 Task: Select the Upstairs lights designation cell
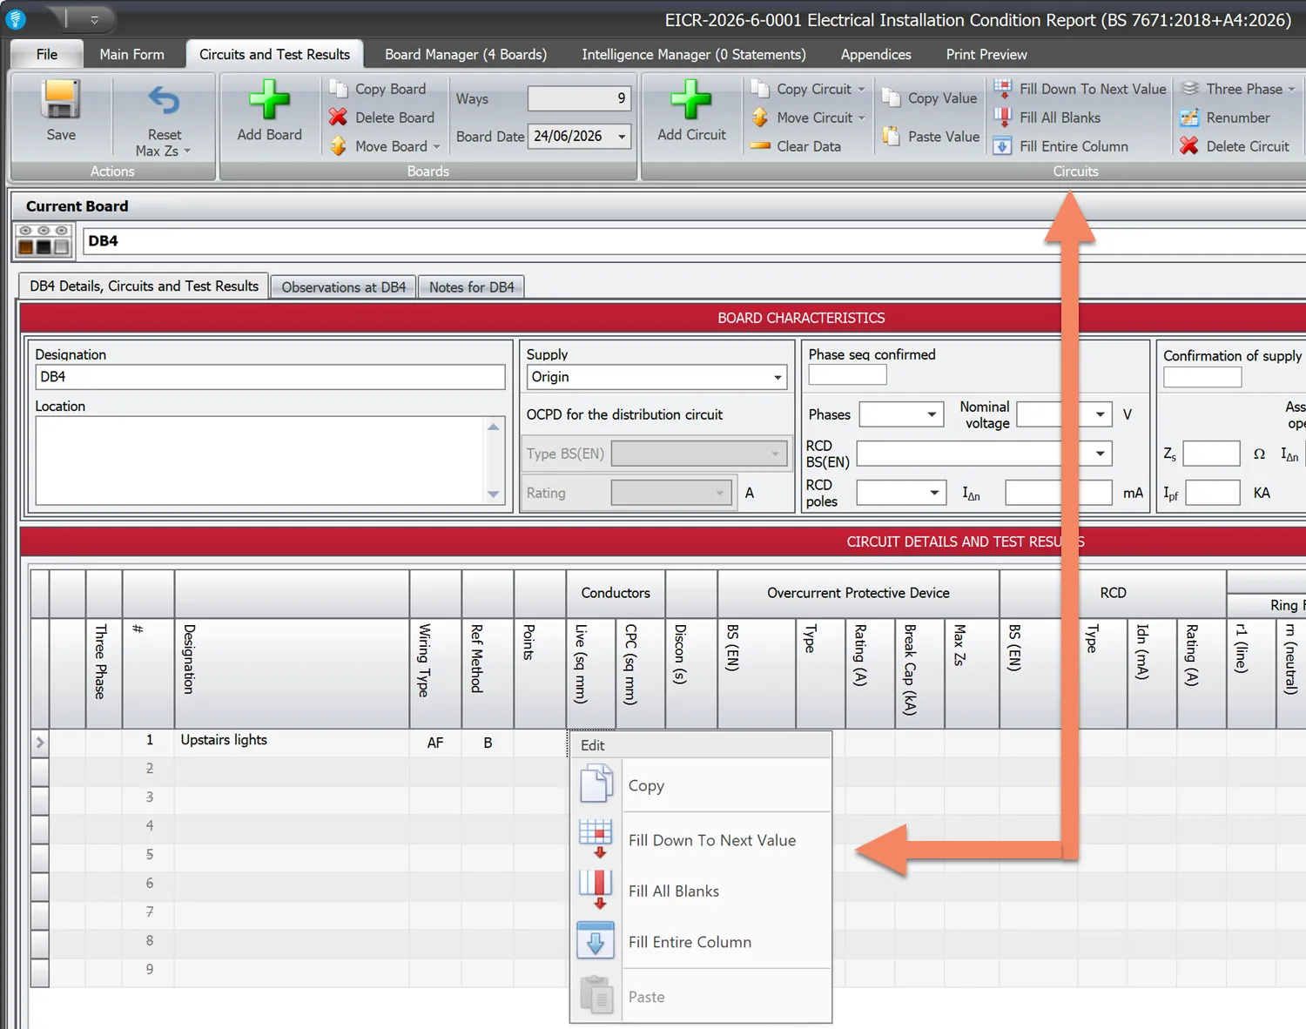click(292, 743)
